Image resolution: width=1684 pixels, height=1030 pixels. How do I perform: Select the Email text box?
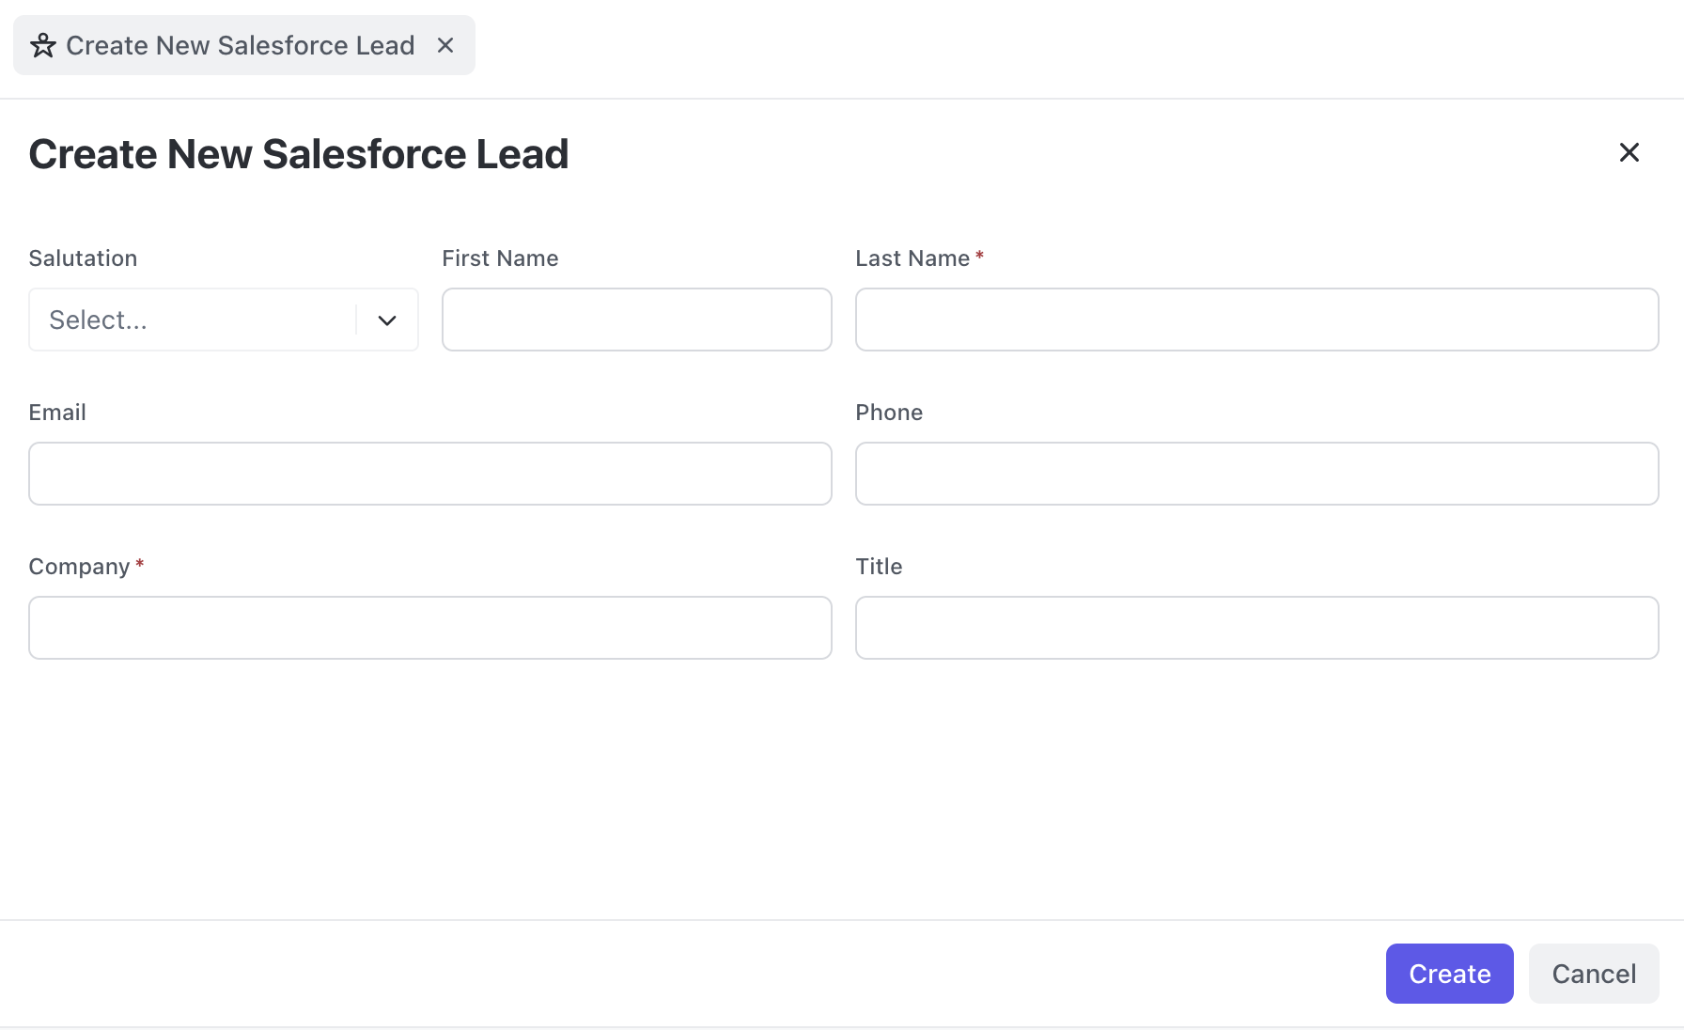[x=429, y=474]
